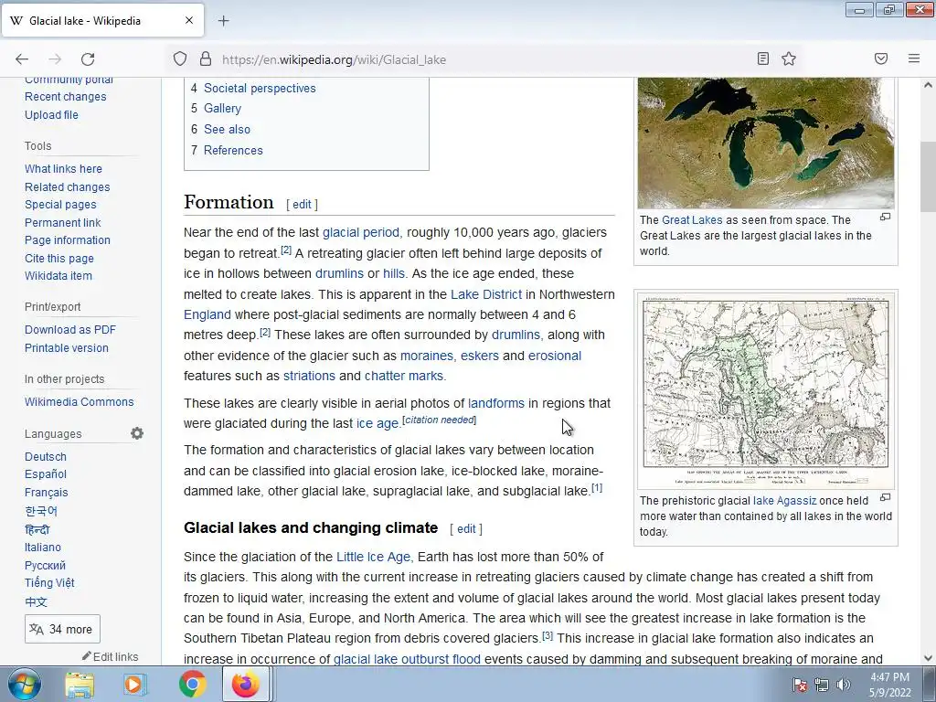
Task: Click lake Agassiz caption link
Action: tap(784, 501)
